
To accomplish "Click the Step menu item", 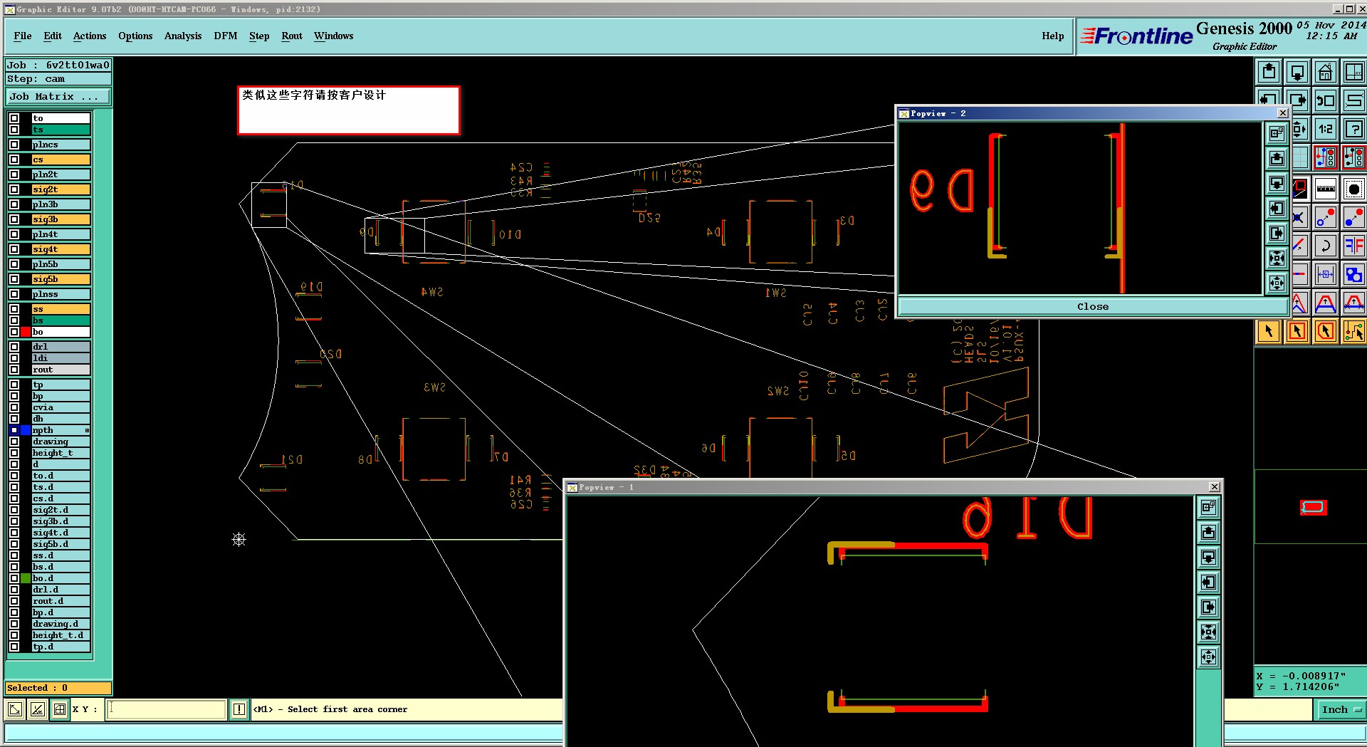I will [x=259, y=36].
